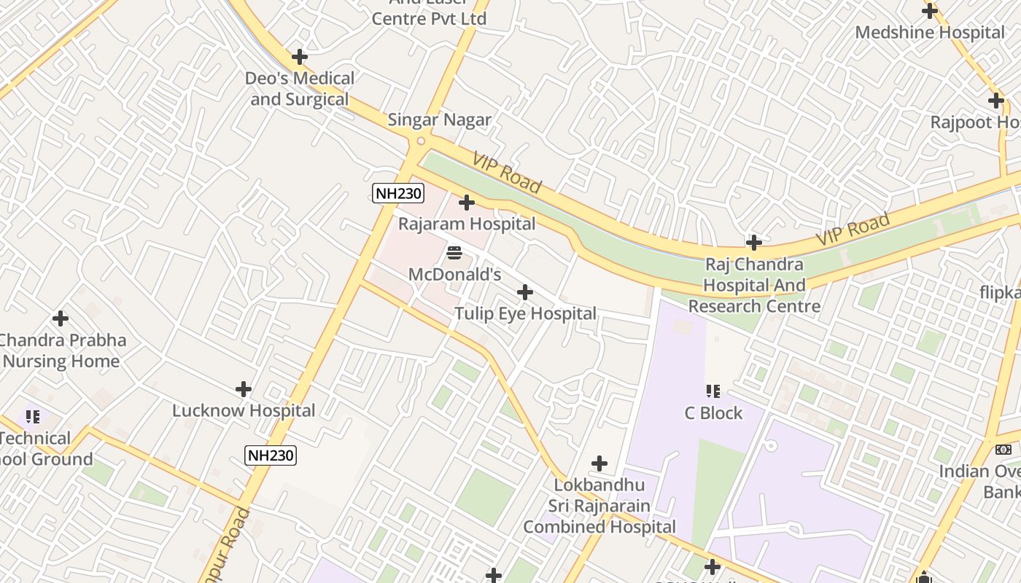The image size is (1021, 583).
Task: Select Deo's Medical and Surgical cross icon
Action: pos(299,56)
